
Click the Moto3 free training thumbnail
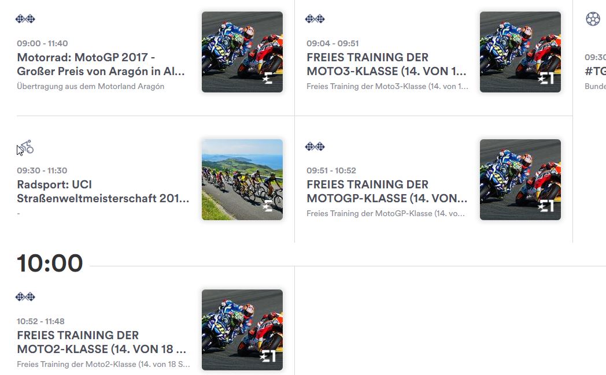tap(520, 52)
